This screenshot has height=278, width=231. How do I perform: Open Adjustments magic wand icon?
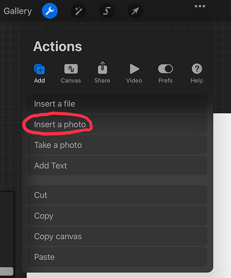(78, 11)
